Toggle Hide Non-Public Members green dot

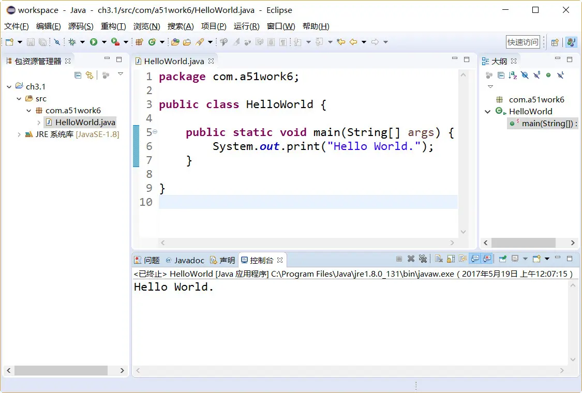click(x=548, y=75)
